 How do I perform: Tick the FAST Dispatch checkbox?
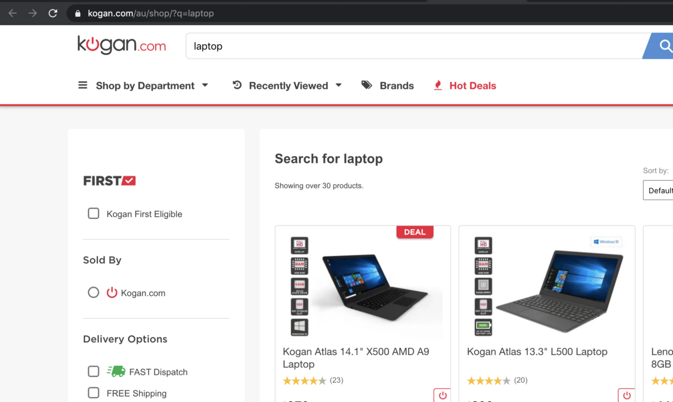point(94,372)
